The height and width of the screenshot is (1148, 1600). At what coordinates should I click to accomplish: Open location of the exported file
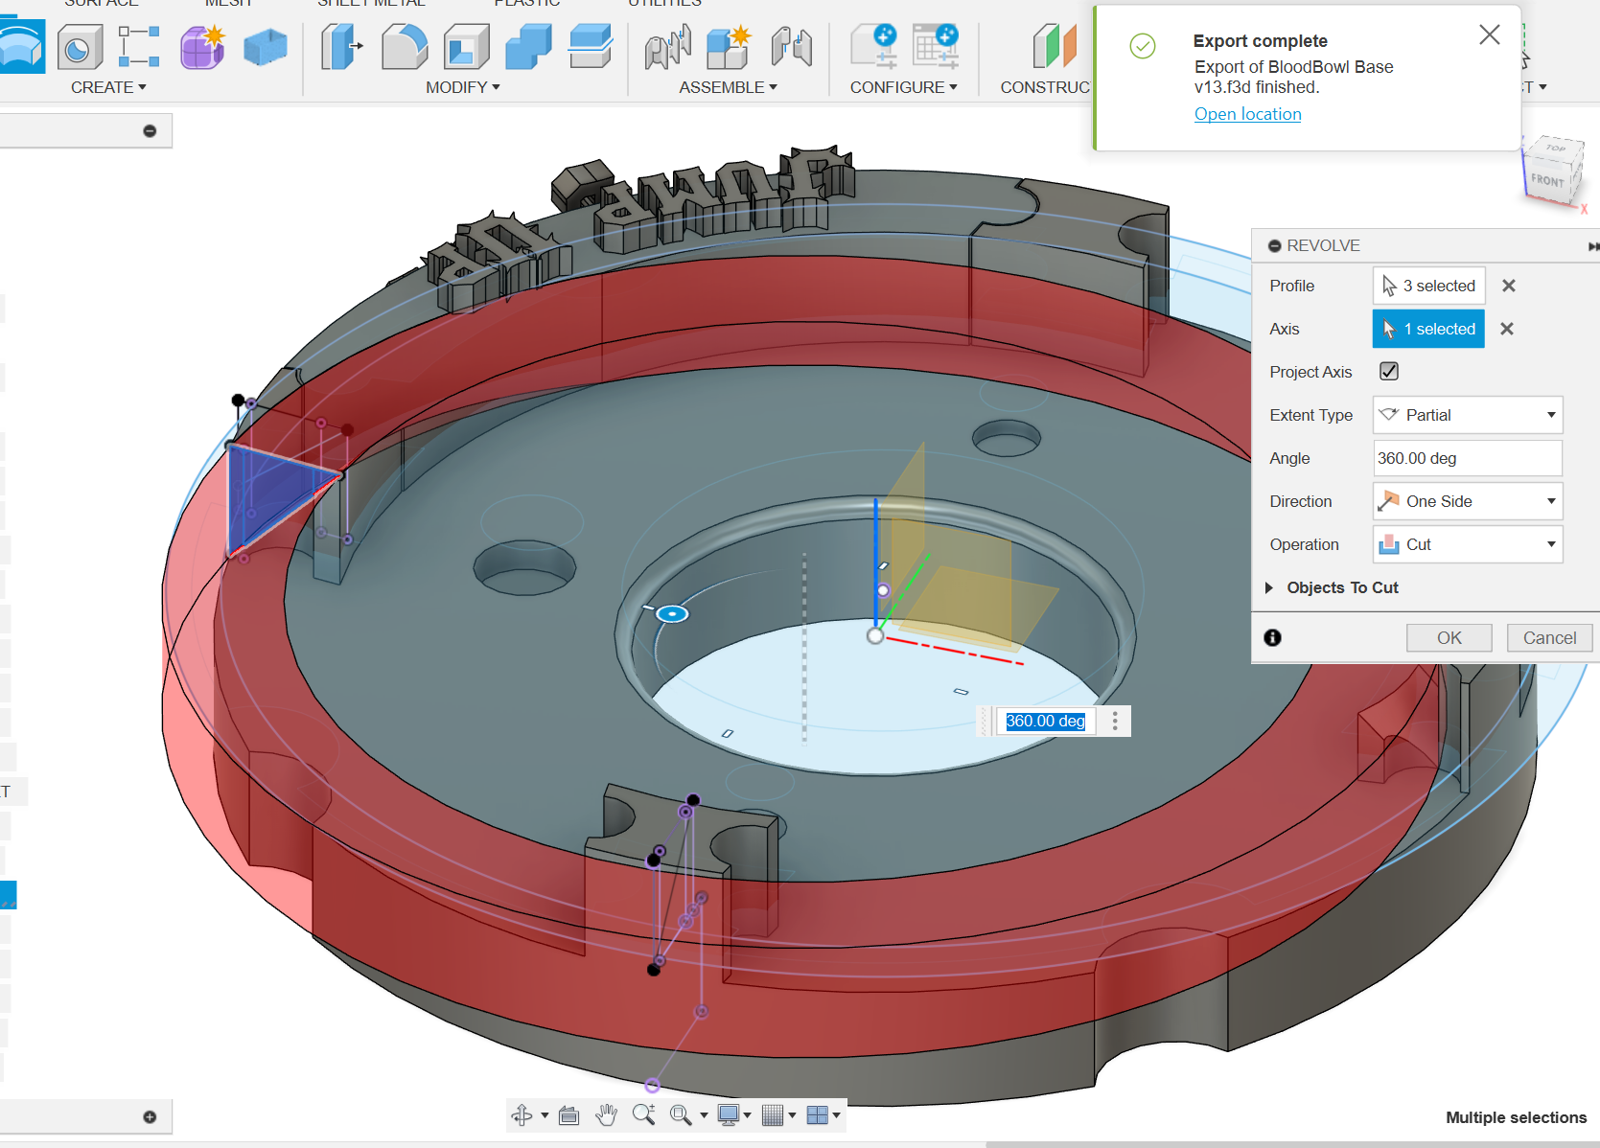click(1247, 114)
